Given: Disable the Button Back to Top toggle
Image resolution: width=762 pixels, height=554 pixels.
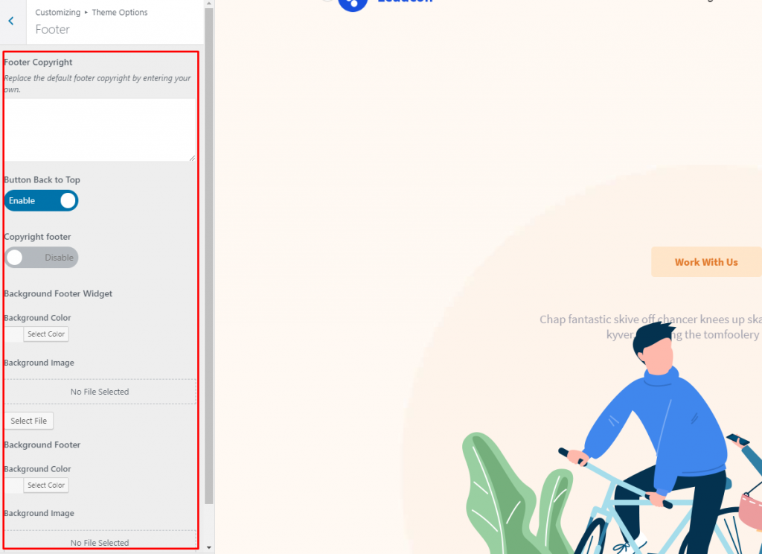Looking at the screenshot, I should pos(42,200).
